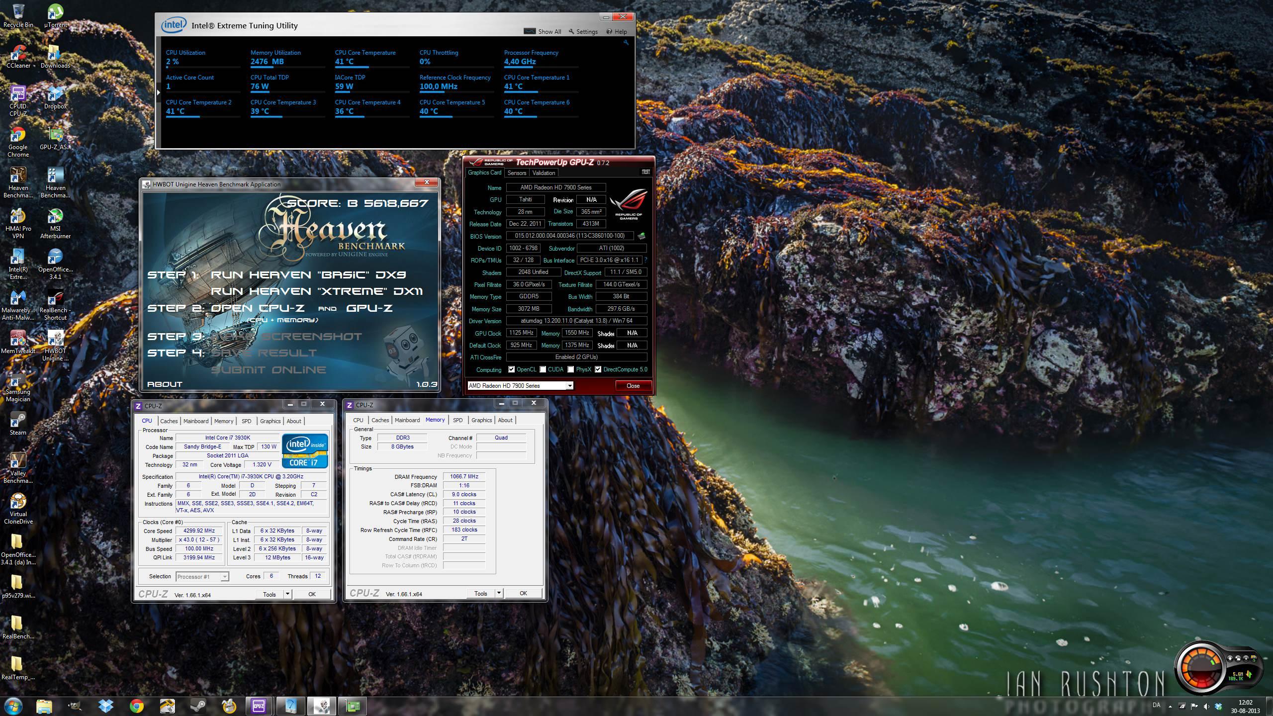Show hidden system tray icons arrow

point(1170,706)
